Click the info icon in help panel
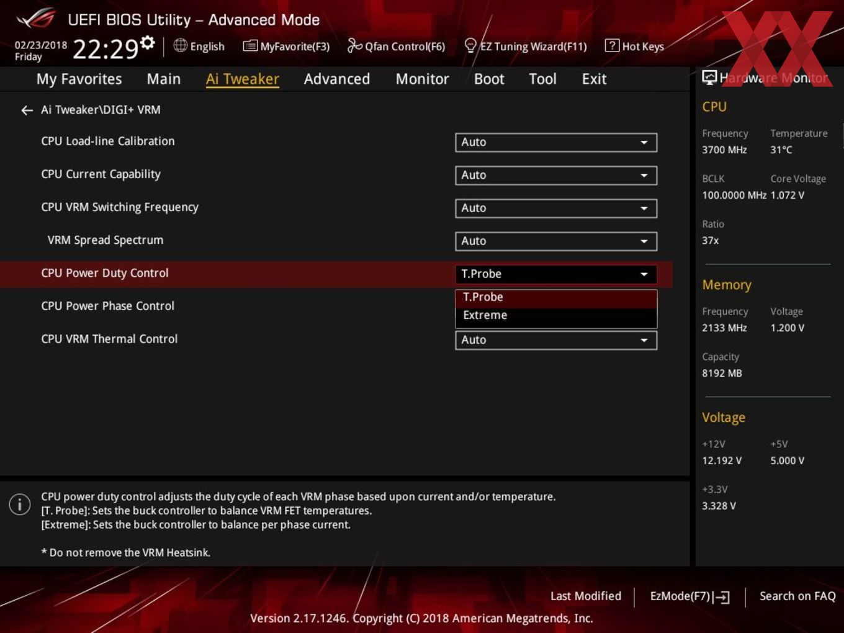 tap(20, 505)
